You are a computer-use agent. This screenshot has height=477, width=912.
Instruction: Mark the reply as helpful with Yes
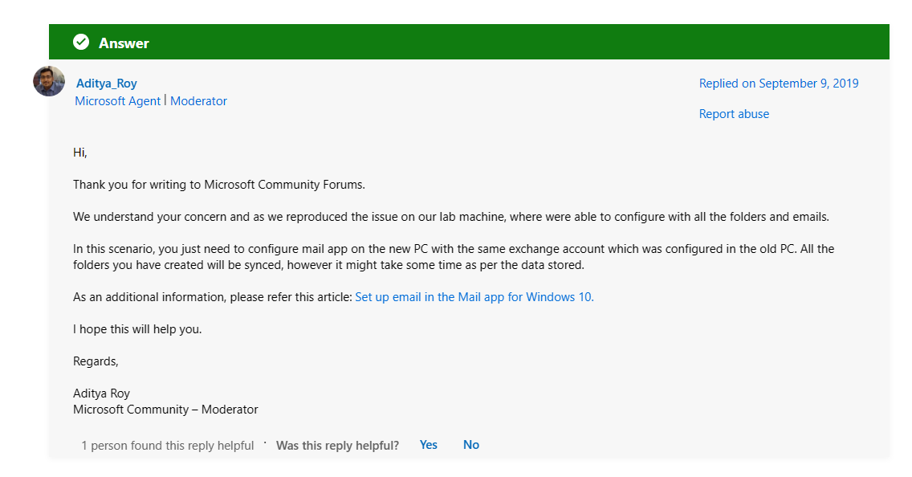pyautogui.click(x=429, y=445)
